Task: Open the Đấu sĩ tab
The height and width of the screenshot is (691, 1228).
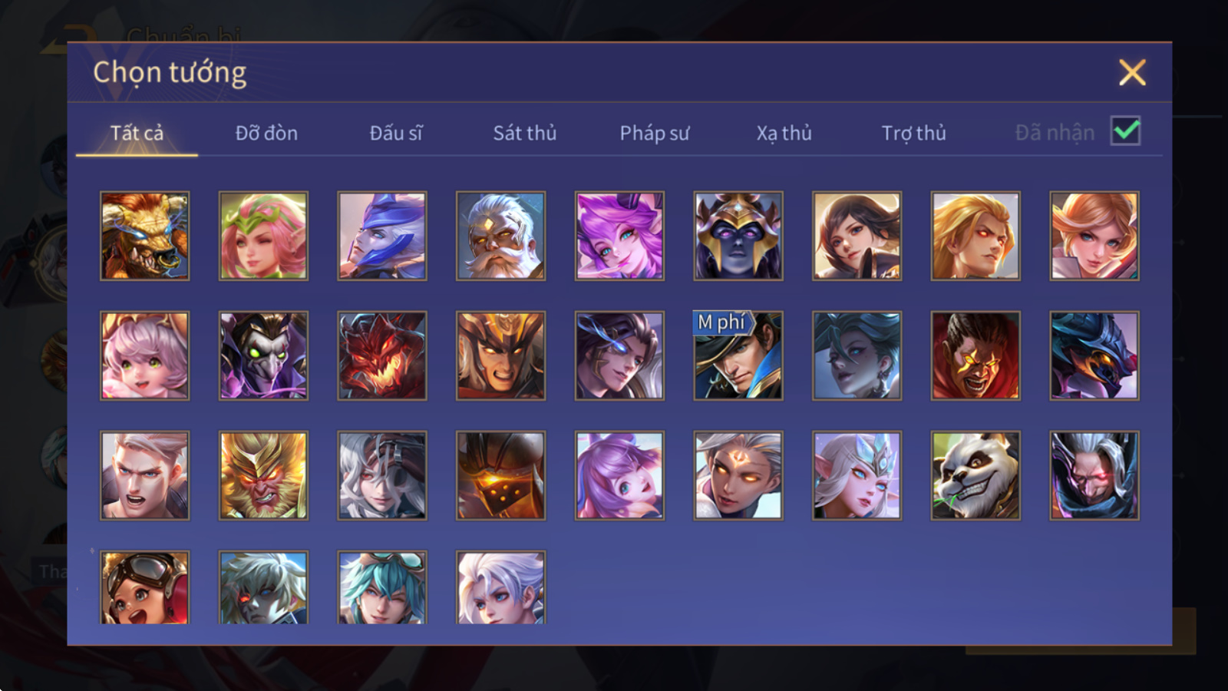Action: click(x=396, y=133)
